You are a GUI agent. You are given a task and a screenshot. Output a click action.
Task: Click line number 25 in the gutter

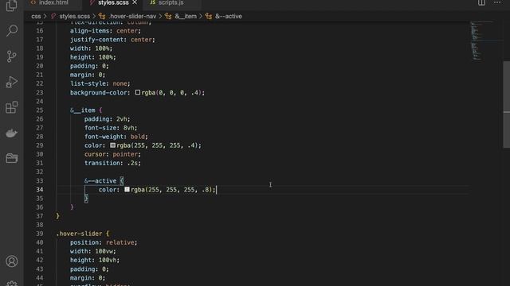coord(39,110)
